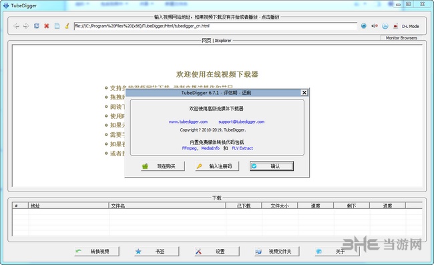Sort by the 文件大小 column header

tap(280, 206)
